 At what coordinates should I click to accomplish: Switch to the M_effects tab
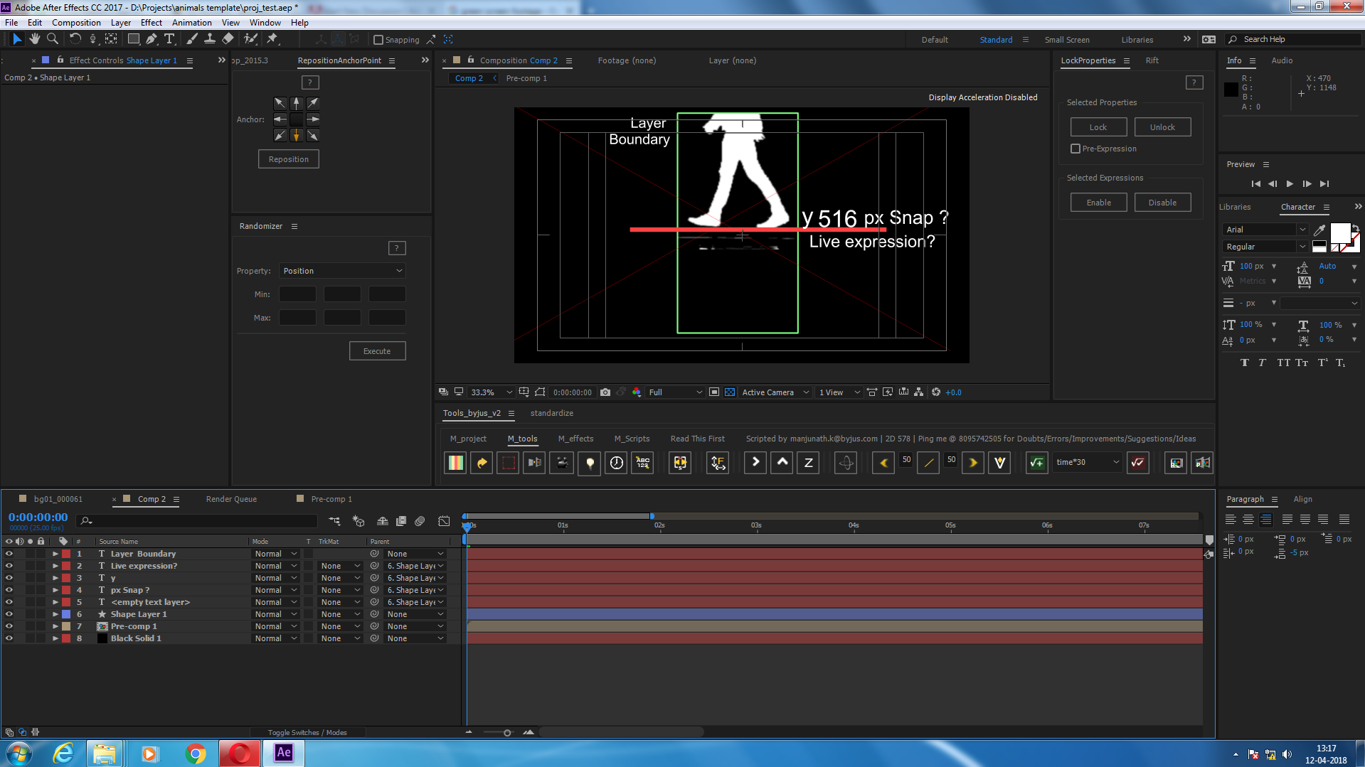575,439
